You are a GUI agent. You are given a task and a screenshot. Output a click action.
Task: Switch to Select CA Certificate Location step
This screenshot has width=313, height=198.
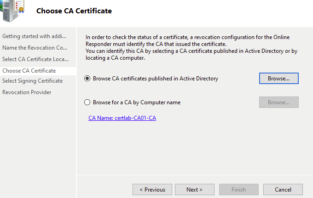35,59
